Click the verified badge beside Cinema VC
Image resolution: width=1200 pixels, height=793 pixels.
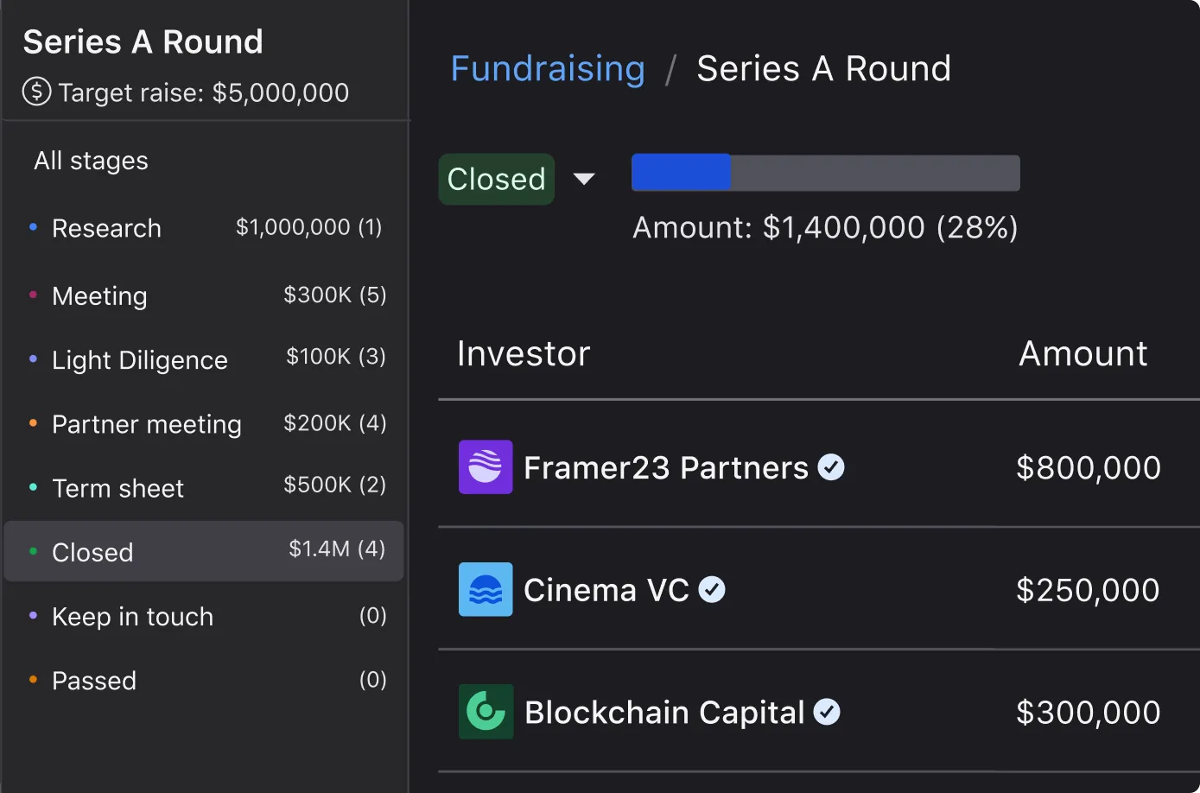(712, 590)
